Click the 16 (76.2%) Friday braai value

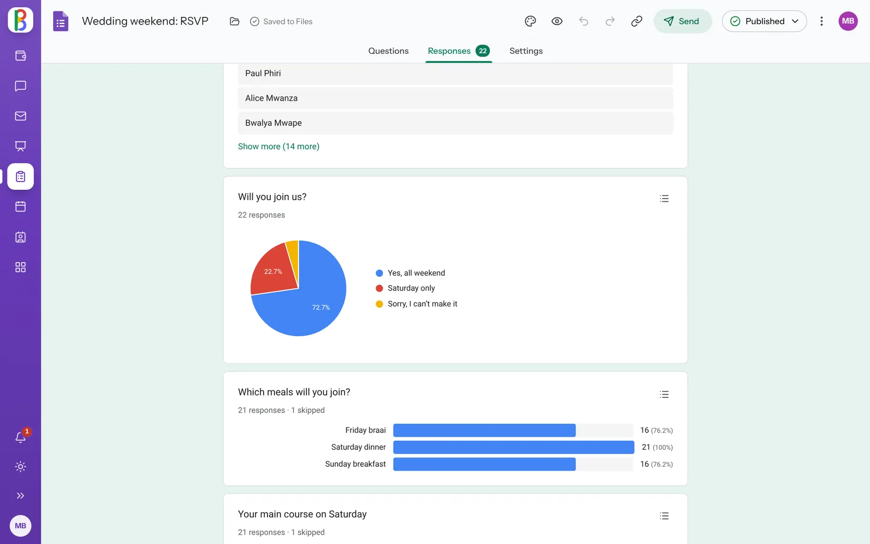point(656,430)
